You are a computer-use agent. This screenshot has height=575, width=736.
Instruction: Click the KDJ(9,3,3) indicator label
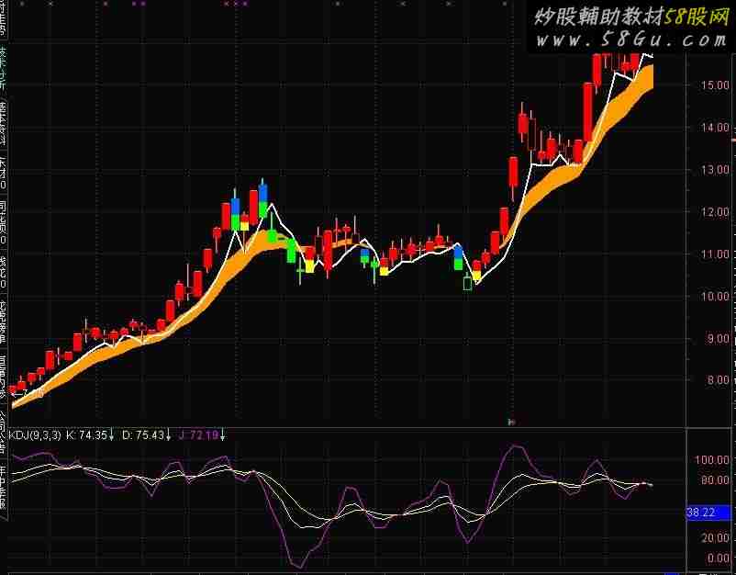35,434
